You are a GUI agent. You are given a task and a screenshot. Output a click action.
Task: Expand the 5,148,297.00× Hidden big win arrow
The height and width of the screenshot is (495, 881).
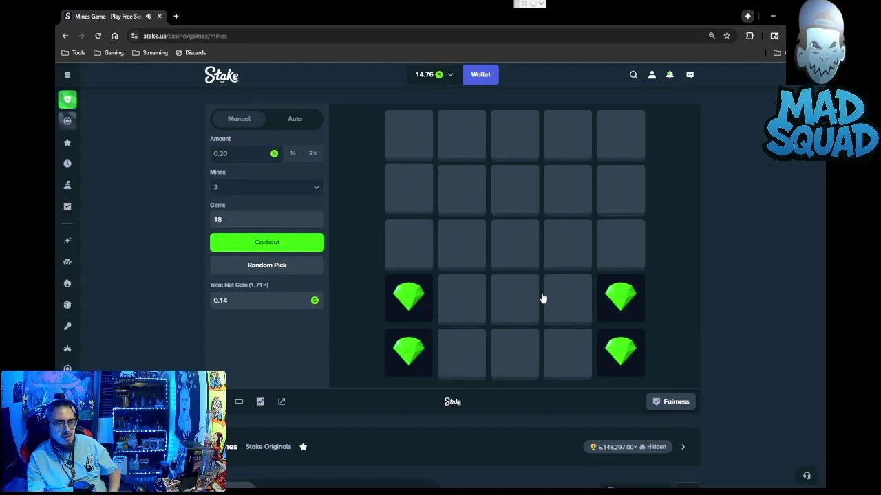click(x=683, y=447)
